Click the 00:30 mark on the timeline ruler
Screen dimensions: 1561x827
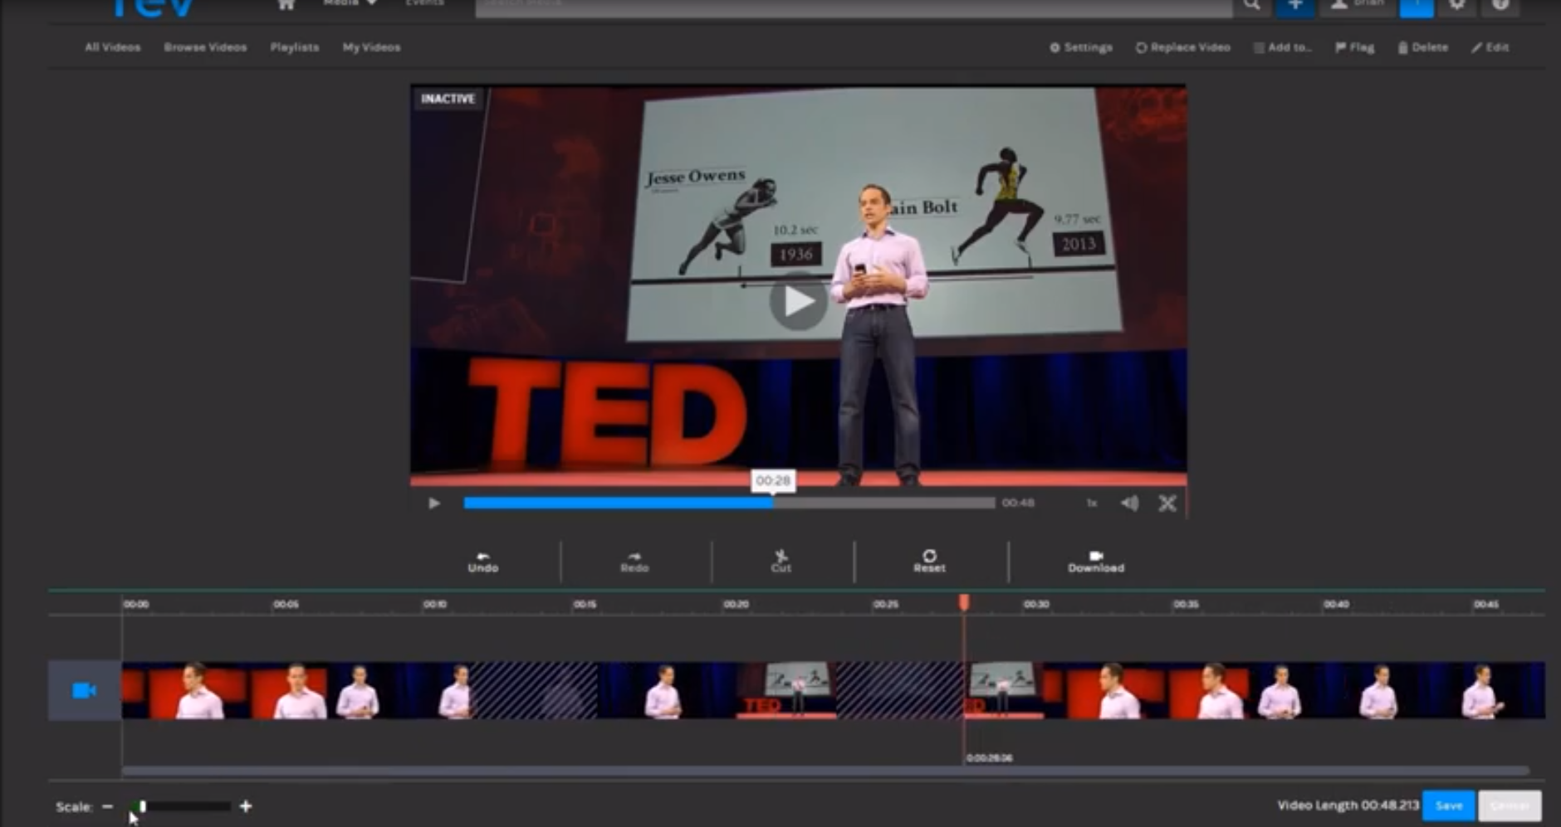coord(1036,604)
